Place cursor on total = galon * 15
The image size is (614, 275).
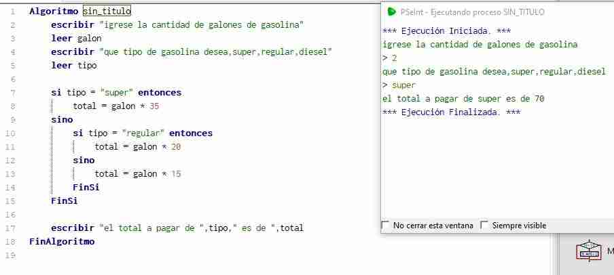click(137, 174)
